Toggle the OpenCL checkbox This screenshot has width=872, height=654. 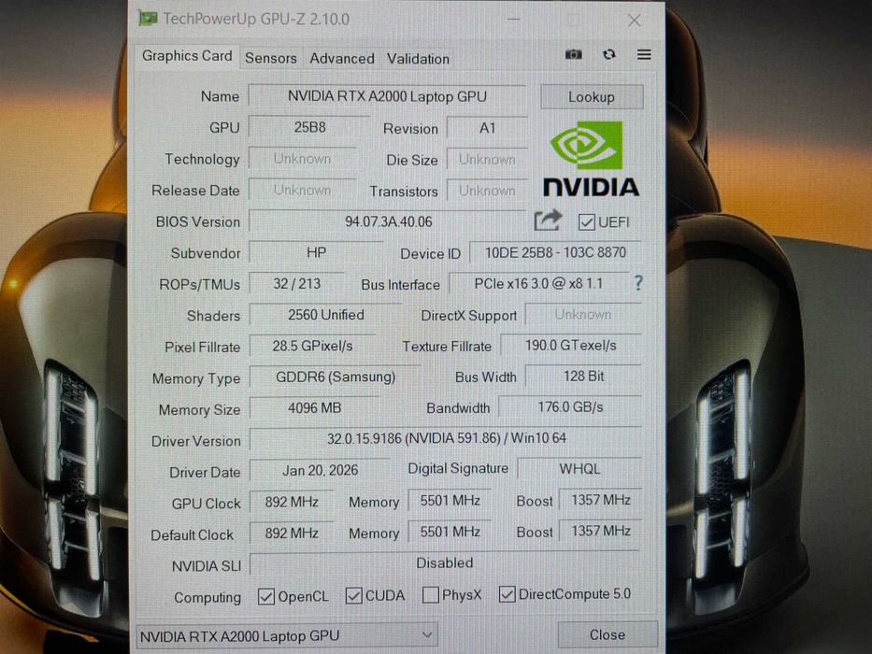[265, 597]
